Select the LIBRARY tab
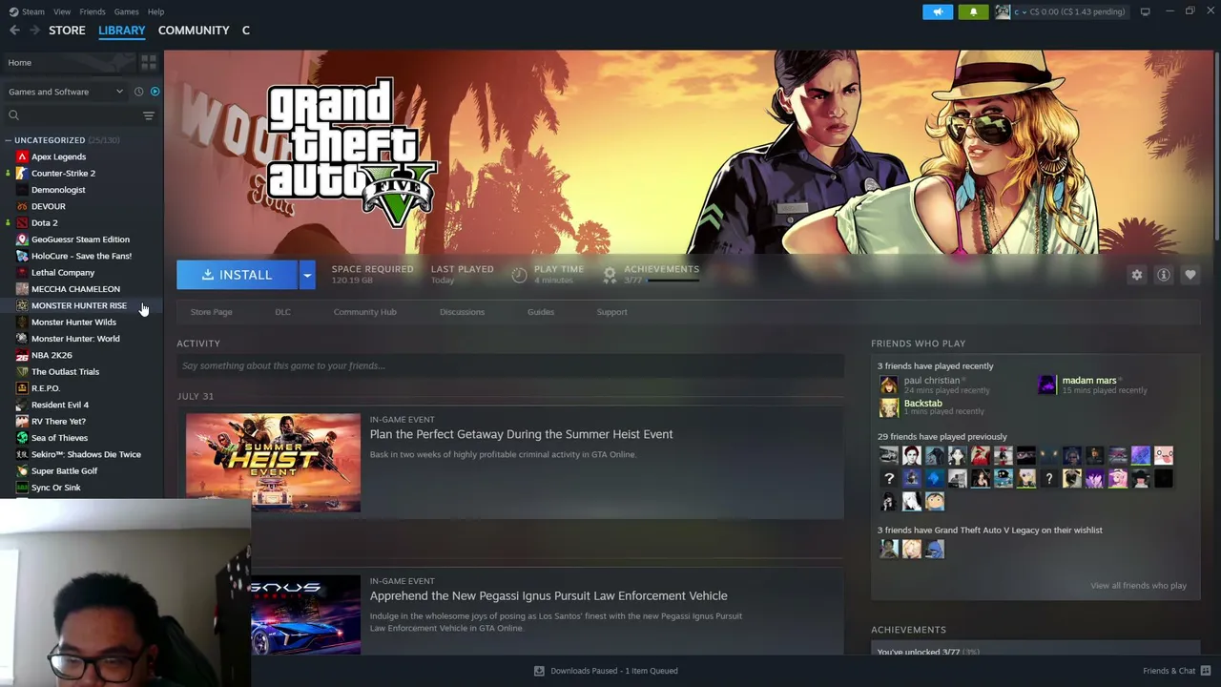The width and height of the screenshot is (1221, 687). (122, 31)
